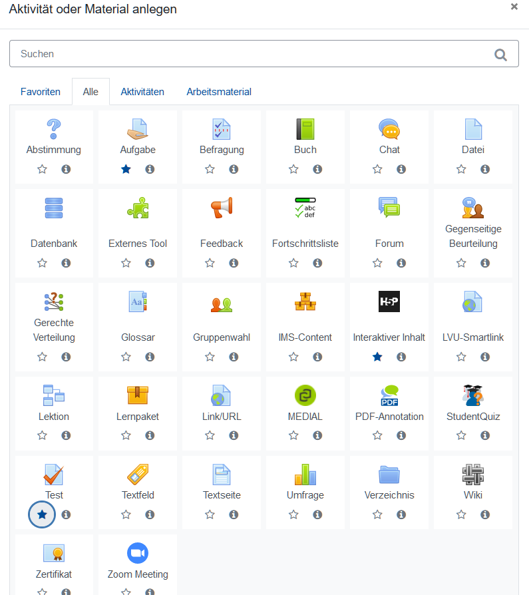
Task: Show info for Gruppenwahl
Action: coord(234,357)
